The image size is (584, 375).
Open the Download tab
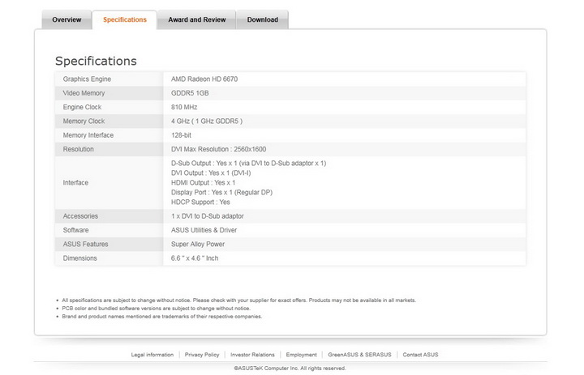(x=263, y=19)
